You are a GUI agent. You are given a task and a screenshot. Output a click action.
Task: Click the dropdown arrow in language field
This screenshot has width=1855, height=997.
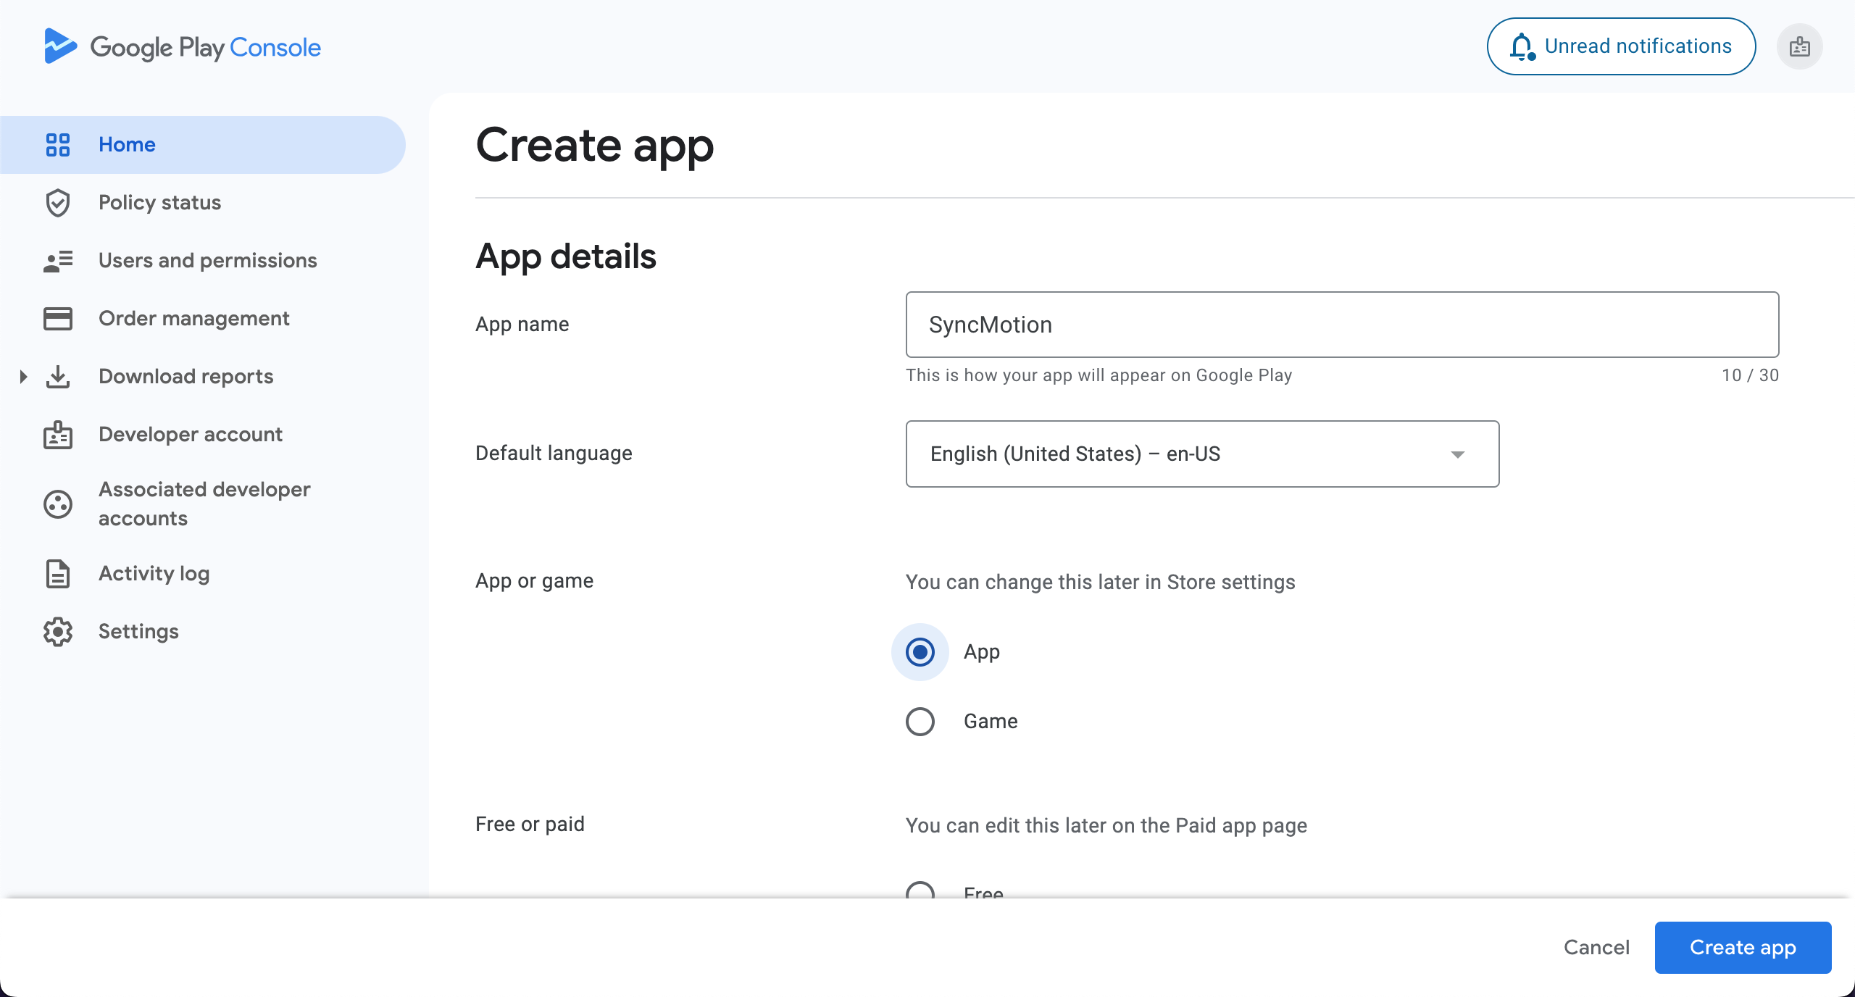[1458, 455]
